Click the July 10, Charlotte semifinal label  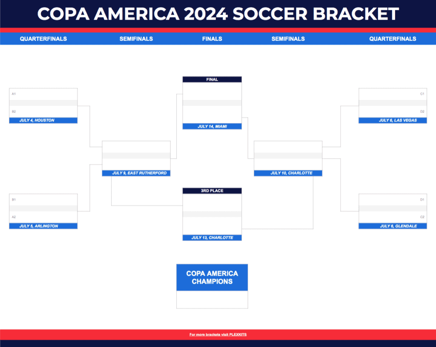pos(288,173)
